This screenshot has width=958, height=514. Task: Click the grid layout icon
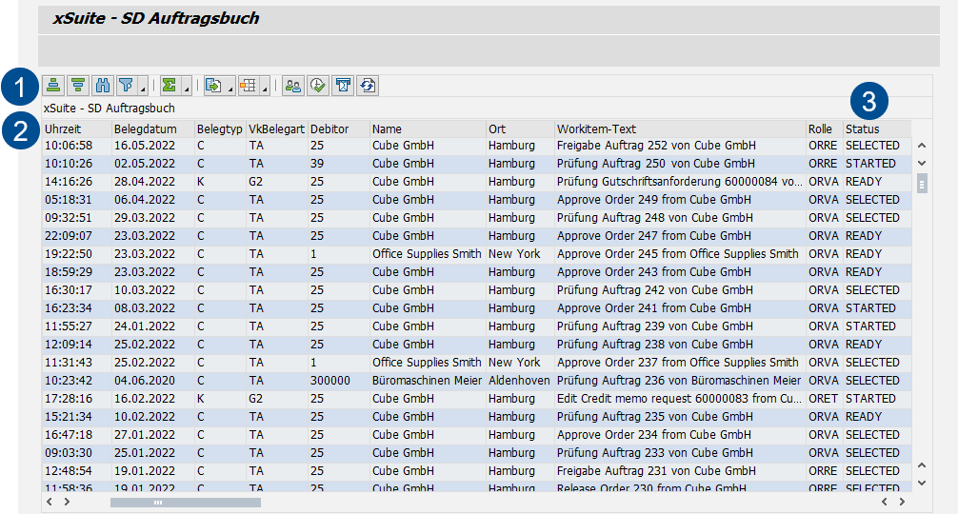pyautogui.click(x=249, y=86)
